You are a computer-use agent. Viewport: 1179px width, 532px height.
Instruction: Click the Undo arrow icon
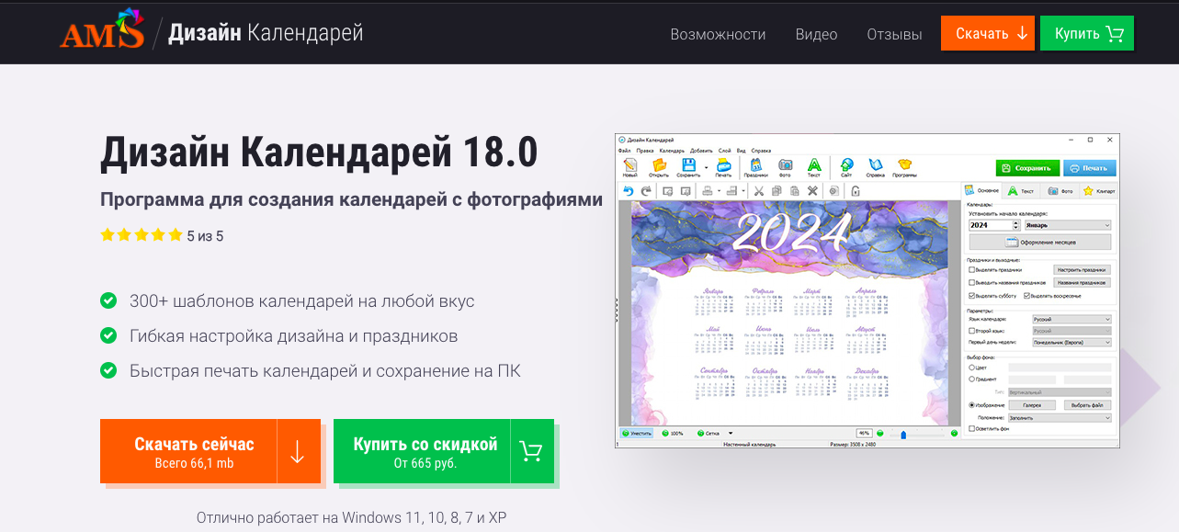click(629, 191)
